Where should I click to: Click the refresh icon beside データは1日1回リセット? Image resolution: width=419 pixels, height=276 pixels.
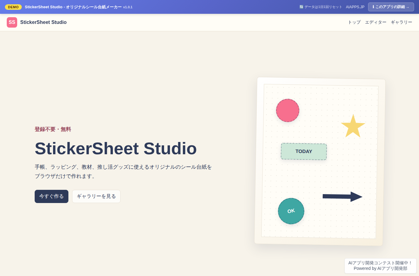click(x=301, y=7)
